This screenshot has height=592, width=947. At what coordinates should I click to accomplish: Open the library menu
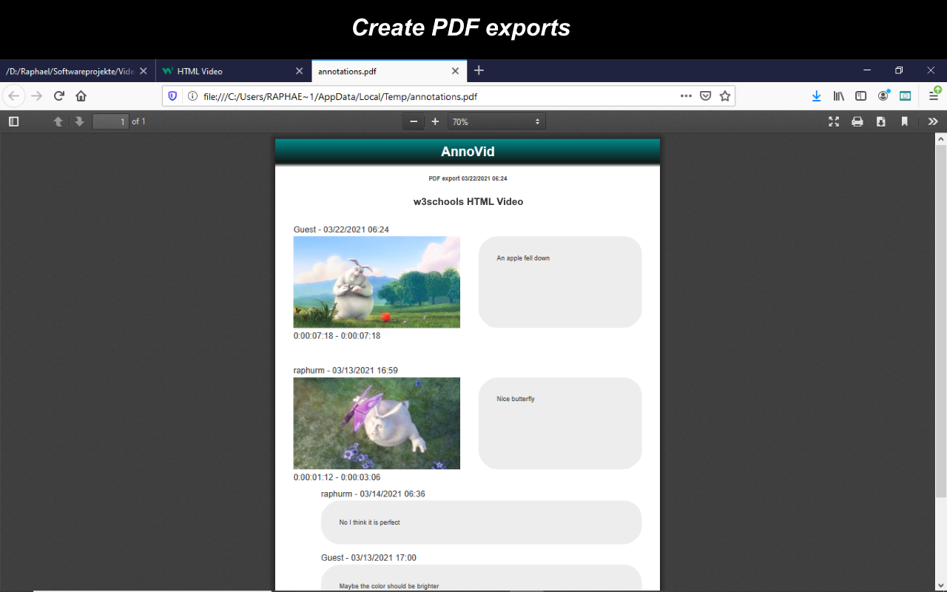coord(839,96)
